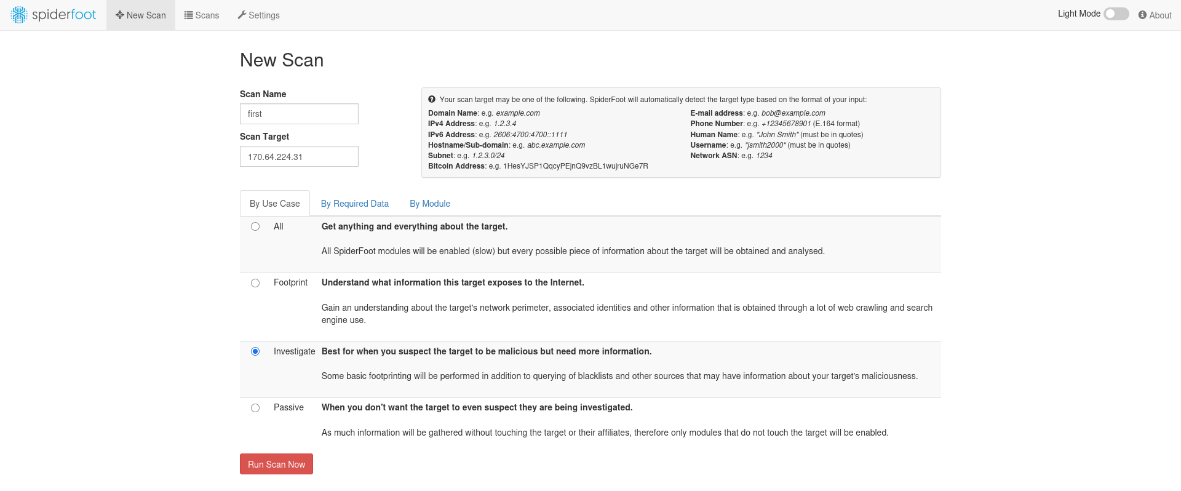Focus the Scan Target text field
Screen dimensions: 1181x491
(x=299, y=156)
